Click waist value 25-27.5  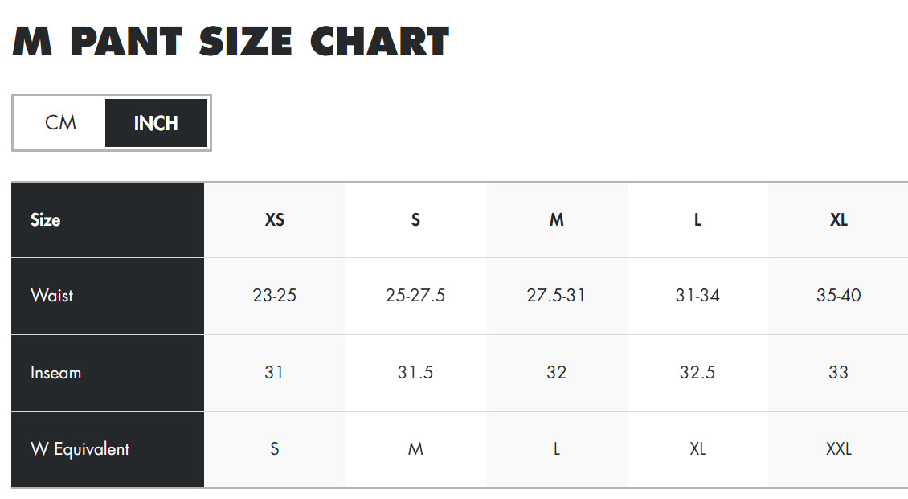tap(415, 296)
